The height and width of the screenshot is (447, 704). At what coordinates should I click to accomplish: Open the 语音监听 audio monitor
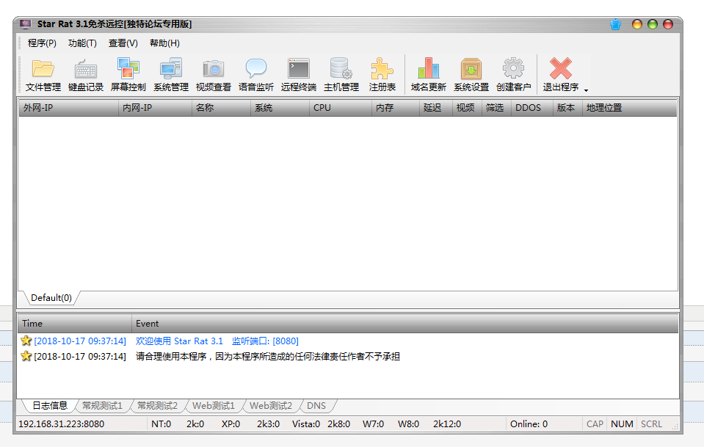tap(256, 75)
